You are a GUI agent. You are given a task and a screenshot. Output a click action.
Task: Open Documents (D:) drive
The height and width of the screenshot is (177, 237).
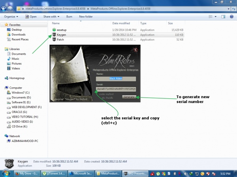[x=21, y=97]
